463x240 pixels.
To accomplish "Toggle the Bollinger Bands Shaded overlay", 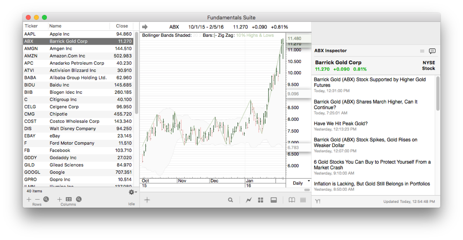I will point(167,35).
